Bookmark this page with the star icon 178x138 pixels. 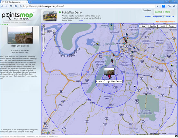(x=21, y=6)
